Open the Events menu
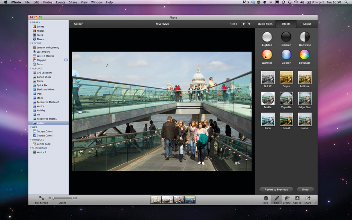The image size is (352, 220). click(61, 2)
